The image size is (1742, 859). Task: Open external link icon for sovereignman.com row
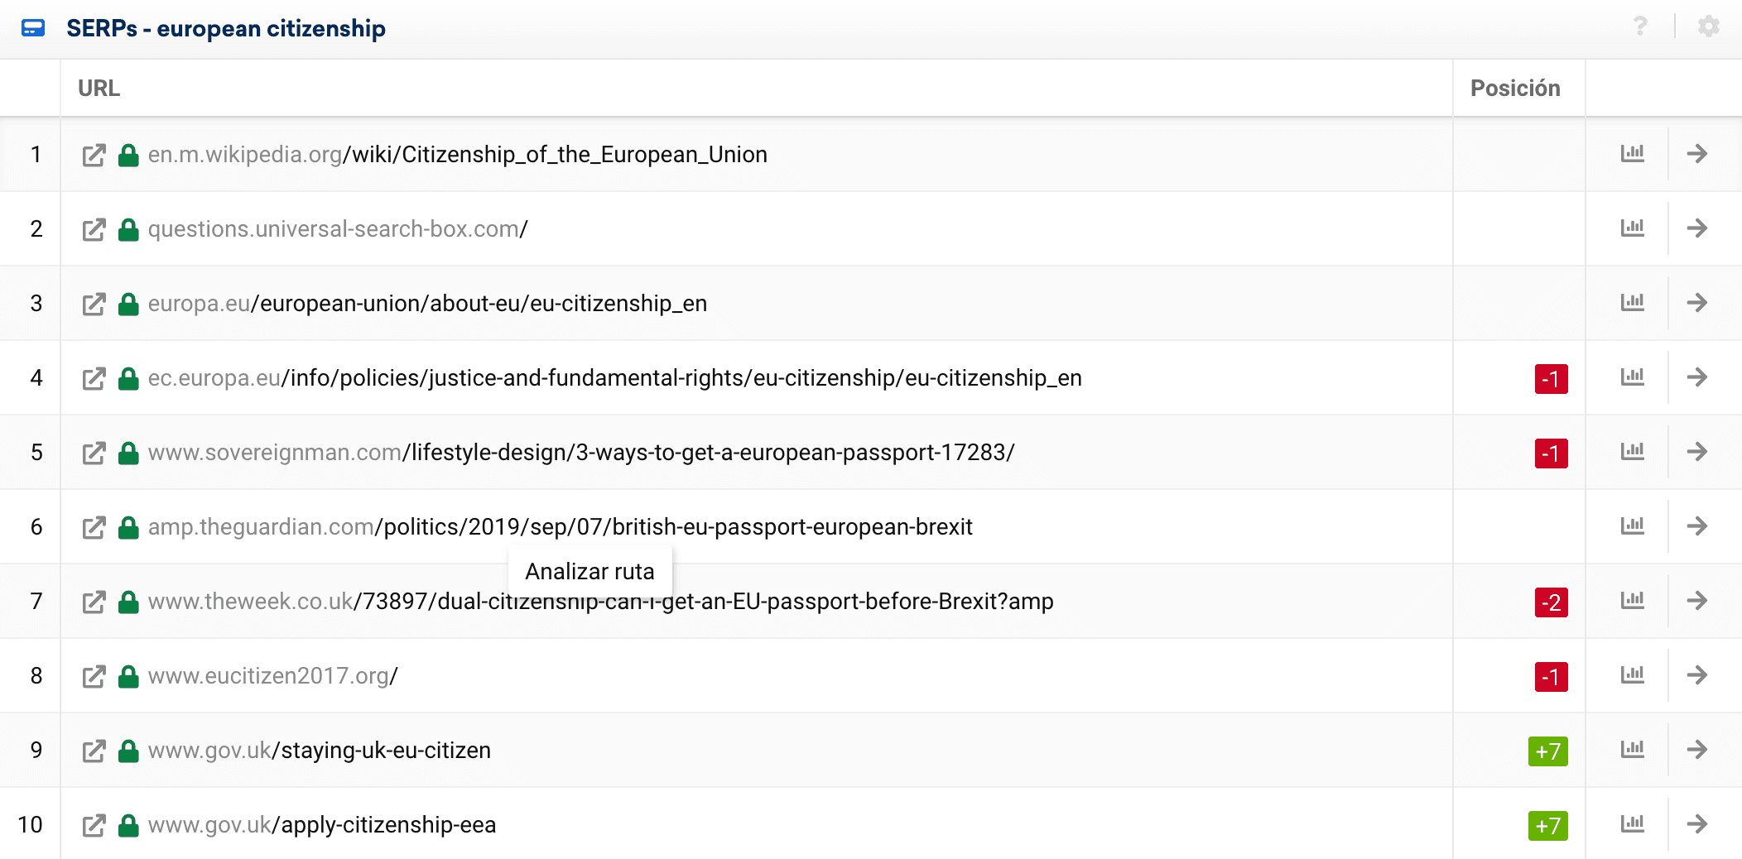94,453
